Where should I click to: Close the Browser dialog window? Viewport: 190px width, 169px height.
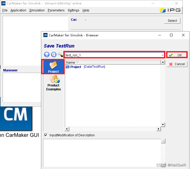(183, 35)
